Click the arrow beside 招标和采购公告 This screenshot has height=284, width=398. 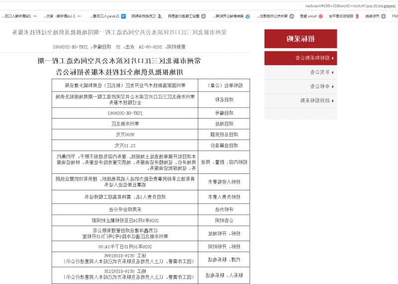click(333, 58)
